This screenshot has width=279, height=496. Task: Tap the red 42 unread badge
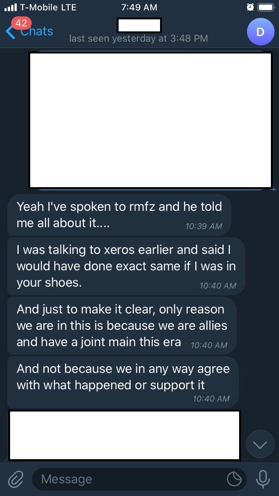21,24
